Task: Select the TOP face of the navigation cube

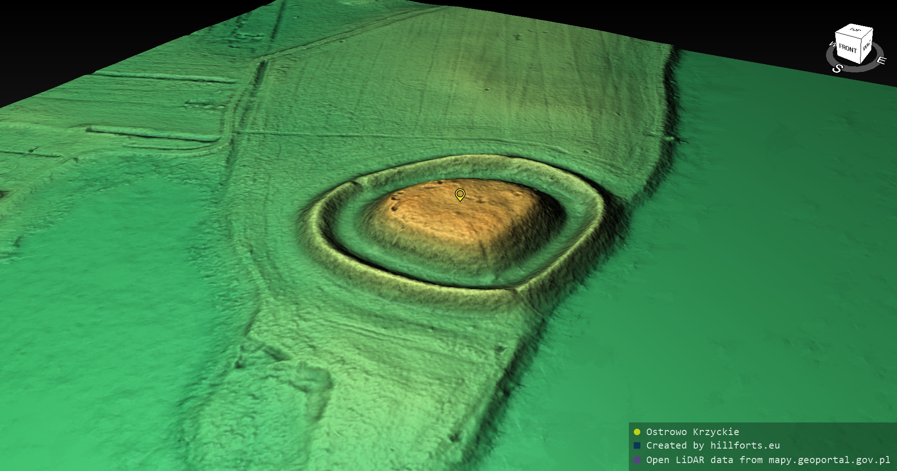Action: (x=855, y=30)
